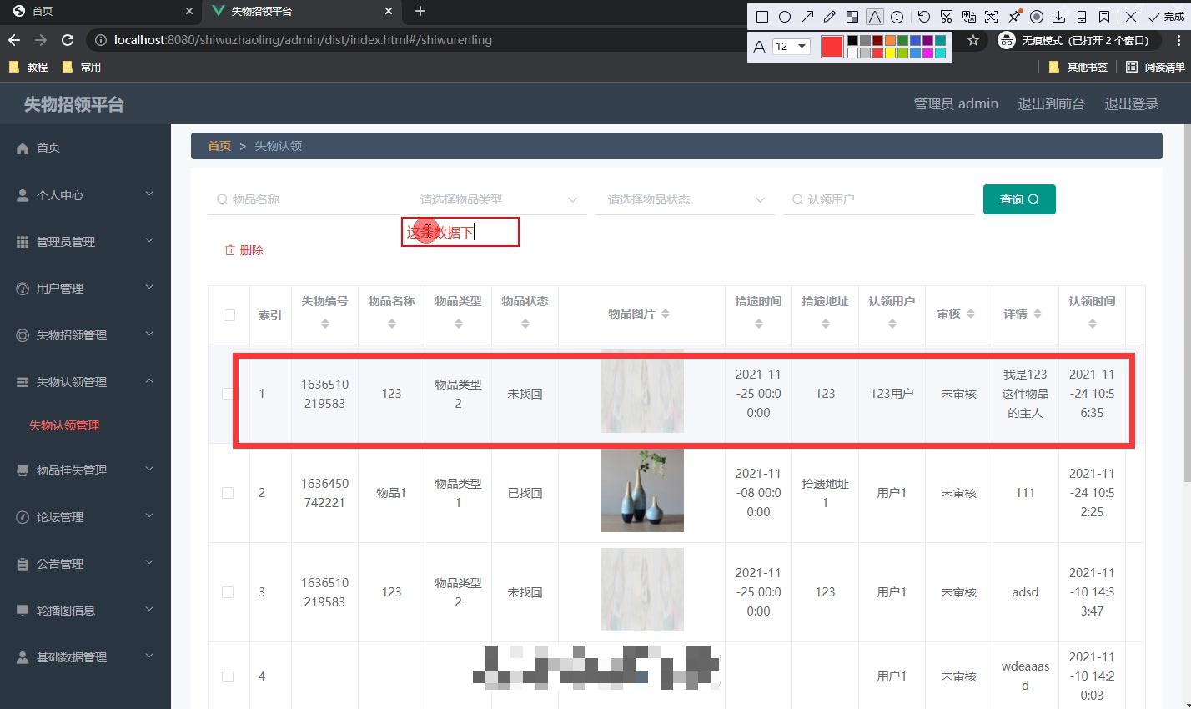The image size is (1191, 709).
Task: Open the 请选择物品状态 dropdown
Action: (684, 199)
